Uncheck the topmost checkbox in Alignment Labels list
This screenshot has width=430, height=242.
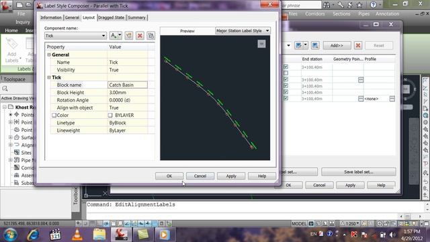tap(286, 67)
